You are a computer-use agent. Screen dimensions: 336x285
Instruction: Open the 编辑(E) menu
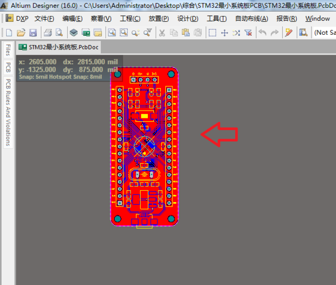72,19
